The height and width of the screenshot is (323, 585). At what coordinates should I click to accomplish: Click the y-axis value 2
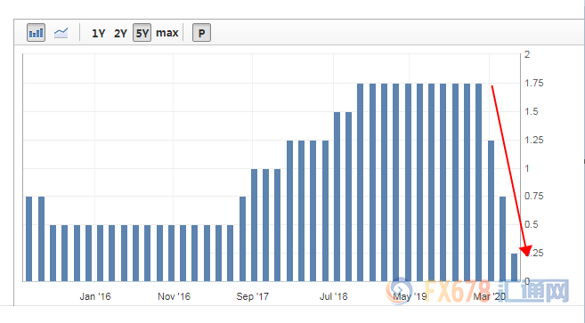pyautogui.click(x=527, y=54)
